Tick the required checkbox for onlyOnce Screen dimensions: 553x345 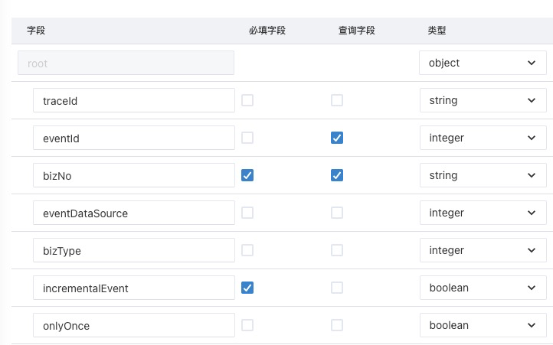point(247,325)
